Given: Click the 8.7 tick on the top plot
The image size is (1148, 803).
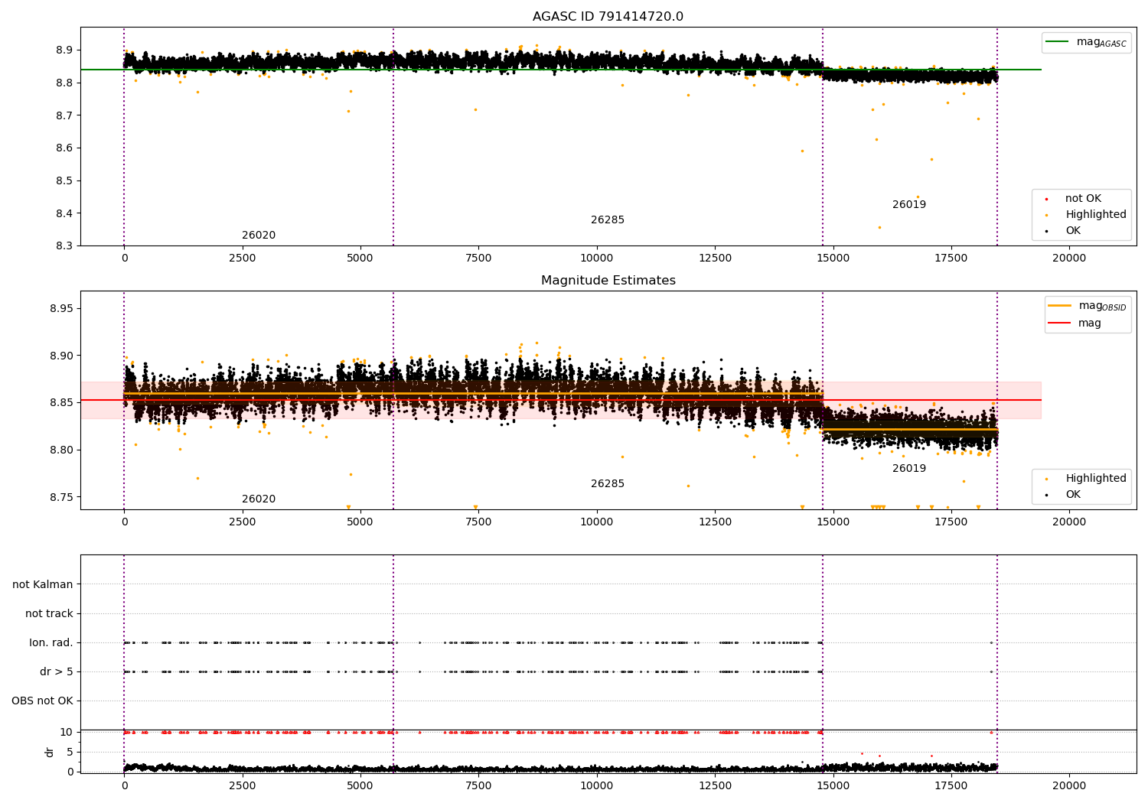Looking at the screenshot, I should (63, 115).
